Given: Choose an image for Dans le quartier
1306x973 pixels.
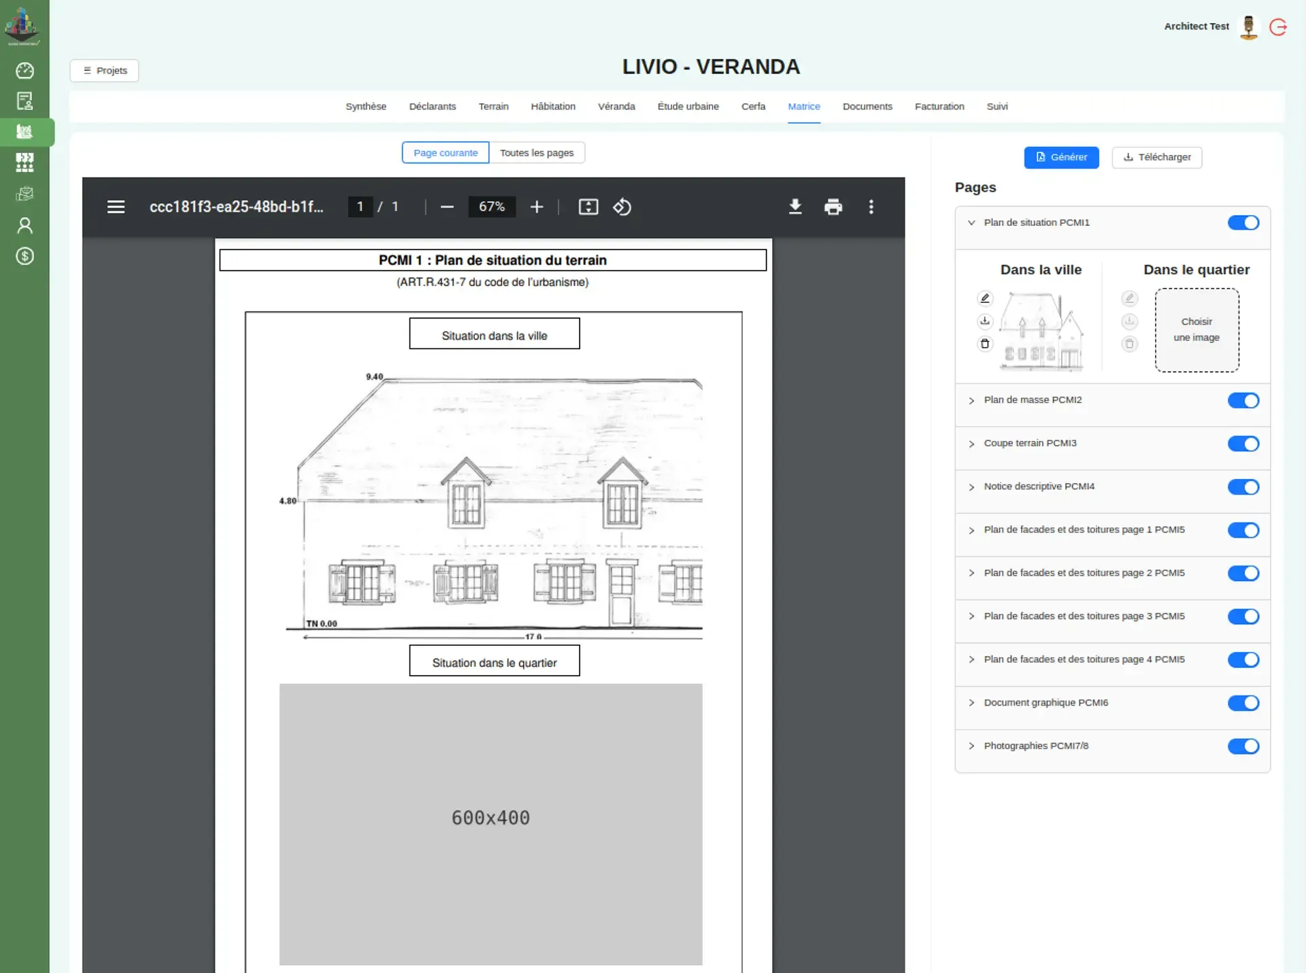Looking at the screenshot, I should tap(1196, 330).
